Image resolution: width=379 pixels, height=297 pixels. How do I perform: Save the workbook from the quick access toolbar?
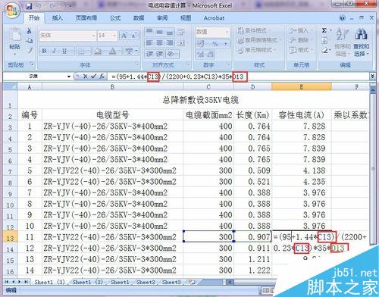click(29, 5)
